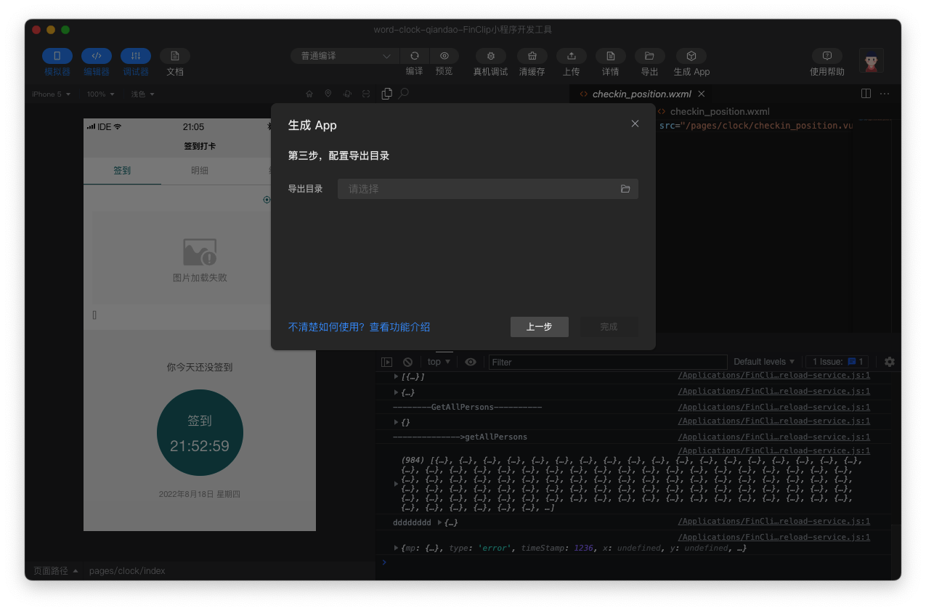Click the 编译 refresh compile icon
The height and width of the screenshot is (611, 926).
[415, 56]
